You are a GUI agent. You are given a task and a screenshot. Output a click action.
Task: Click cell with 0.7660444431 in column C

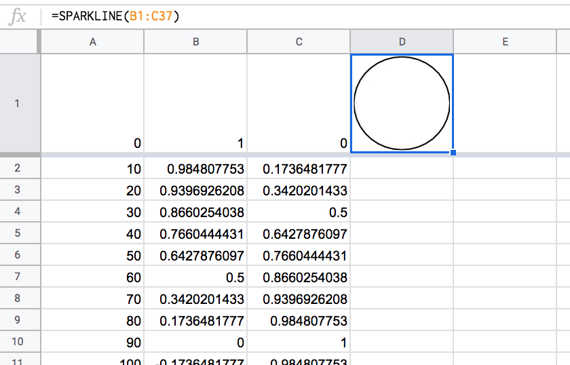pos(299,254)
